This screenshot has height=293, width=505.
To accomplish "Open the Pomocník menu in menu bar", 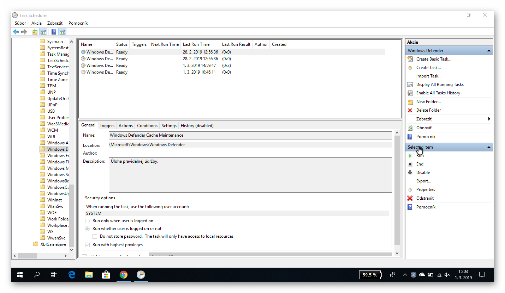I will 78,23.
